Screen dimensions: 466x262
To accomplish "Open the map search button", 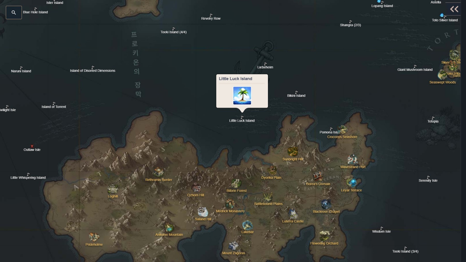I will pos(14,12).
